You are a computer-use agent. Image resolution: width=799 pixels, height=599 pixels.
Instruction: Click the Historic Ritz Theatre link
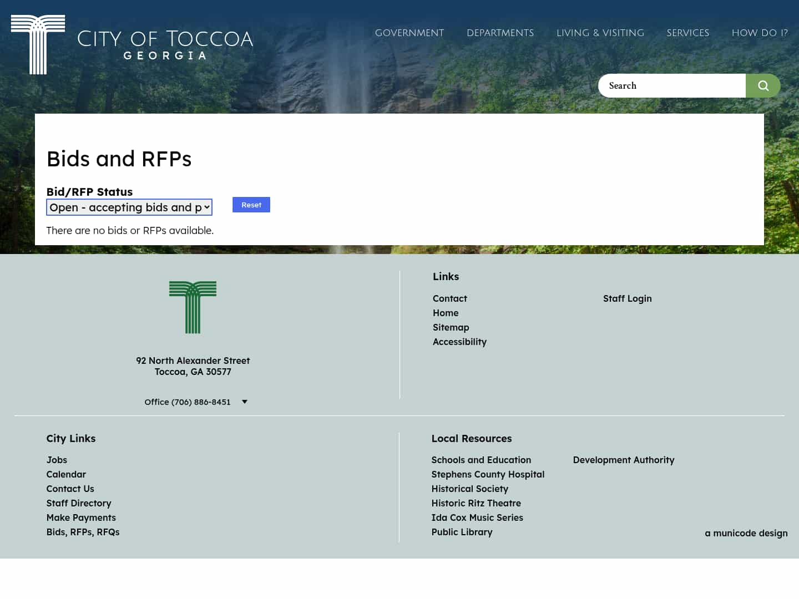click(476, 503)
